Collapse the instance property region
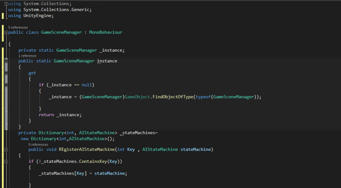This screenshot has height=188, width=341. (x=6, y=61)
